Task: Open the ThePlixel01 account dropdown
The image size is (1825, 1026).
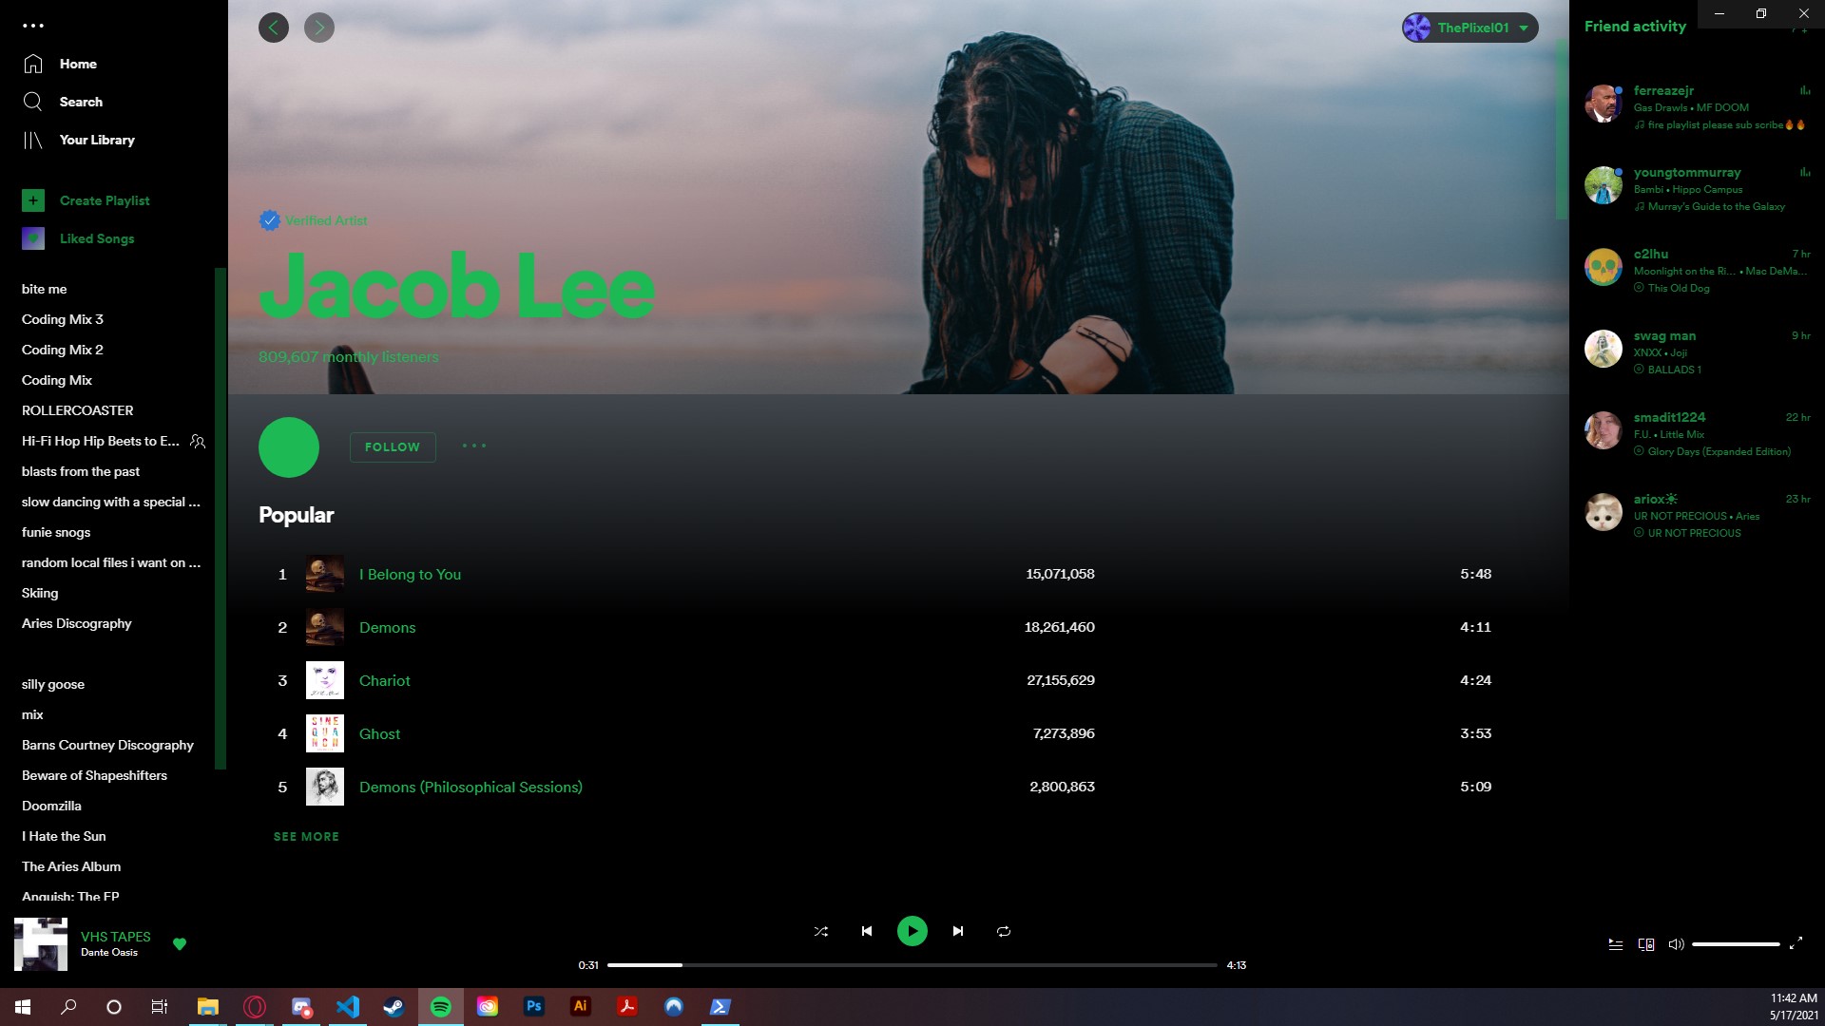Action: point(1469,28)
